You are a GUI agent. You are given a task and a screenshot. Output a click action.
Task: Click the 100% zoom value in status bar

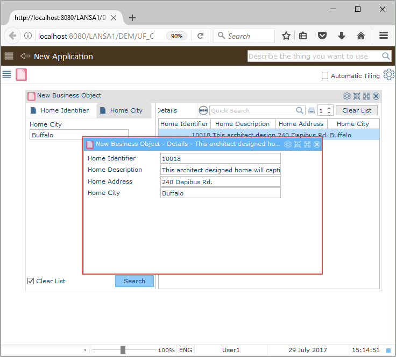tap(166, 351)
